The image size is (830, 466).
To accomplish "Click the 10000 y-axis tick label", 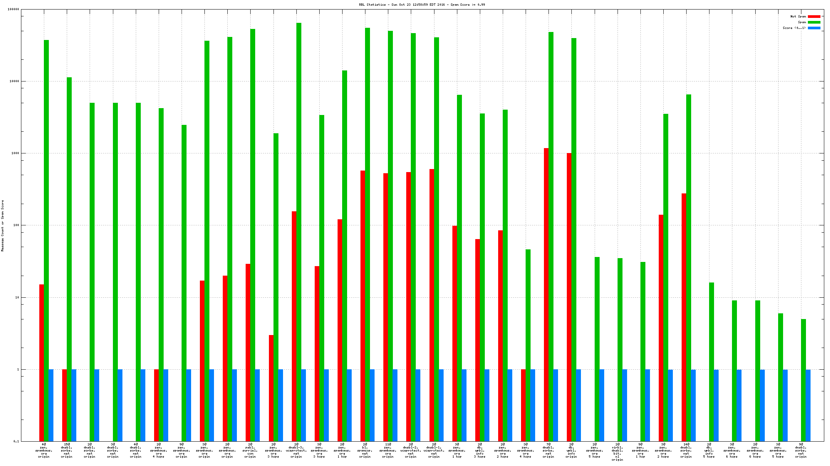I will [x=14, y=81].
